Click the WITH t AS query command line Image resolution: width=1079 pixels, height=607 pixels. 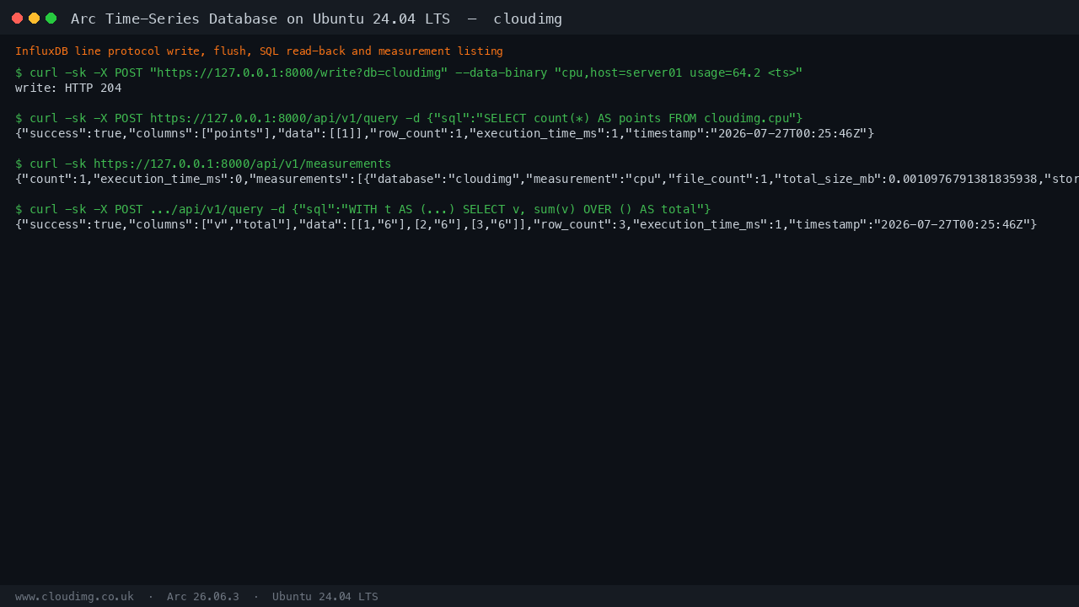tap(363, 209)
